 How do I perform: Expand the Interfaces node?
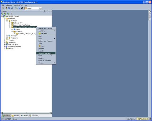[x=7, y=36]
